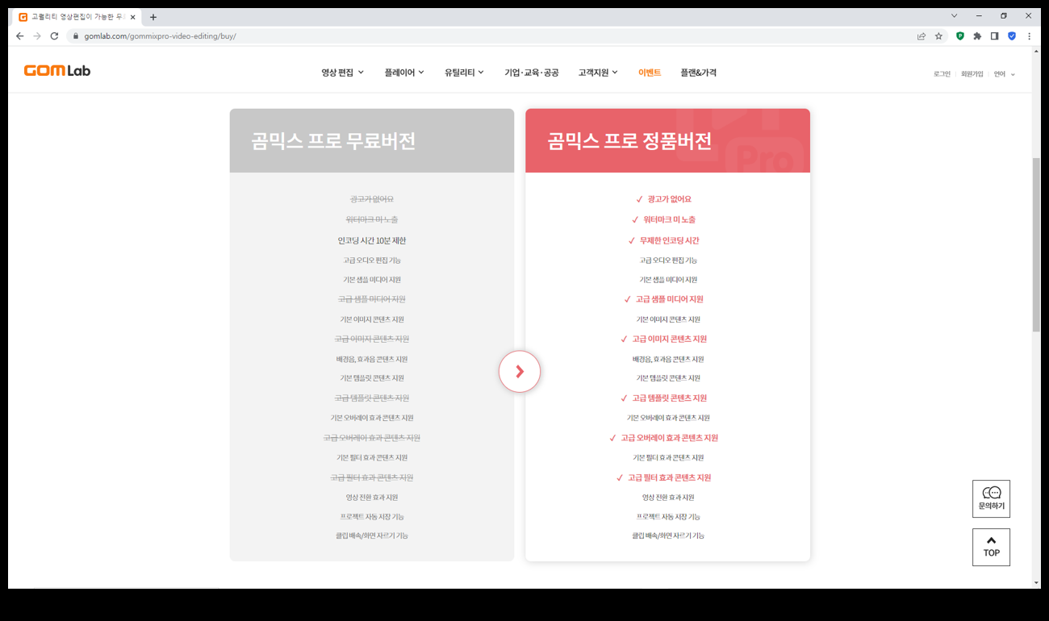Open the extensions puzzle icon
The width and height of the screenshot is (1049, 621).
[977, 36]
